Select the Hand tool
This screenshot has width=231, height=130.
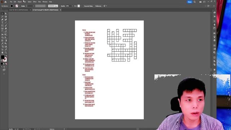(3, 52)
